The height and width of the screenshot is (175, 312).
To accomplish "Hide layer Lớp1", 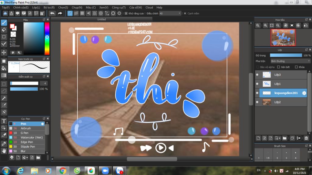I will point(257,84).
